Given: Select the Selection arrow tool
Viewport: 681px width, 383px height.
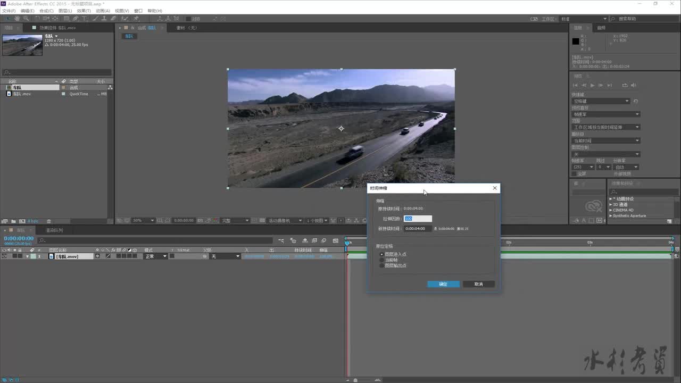Looking at the screenshot, I should [x=8, y=19].
